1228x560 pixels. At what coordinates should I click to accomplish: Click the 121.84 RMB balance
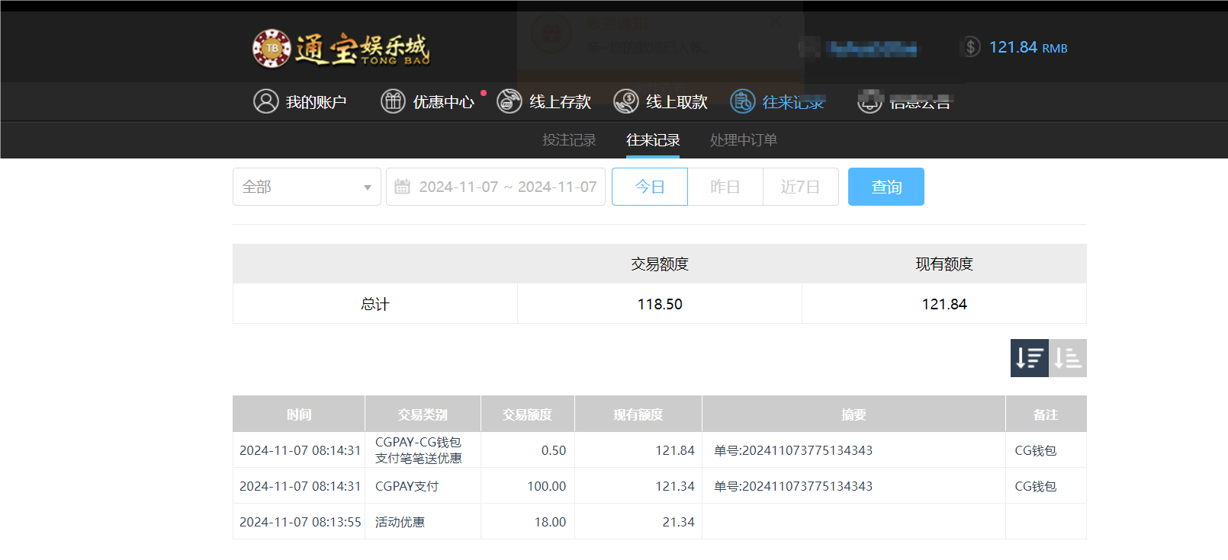point(1027,47)
